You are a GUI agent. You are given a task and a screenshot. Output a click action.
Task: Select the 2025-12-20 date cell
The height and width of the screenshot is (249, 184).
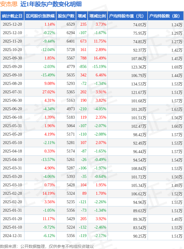pos(12,24)
